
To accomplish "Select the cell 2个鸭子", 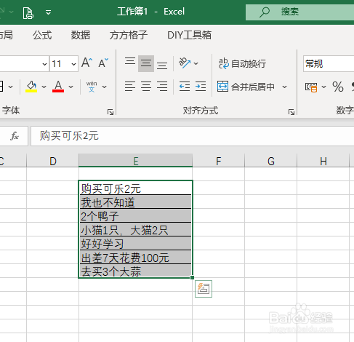I will [x=135, y=215].
